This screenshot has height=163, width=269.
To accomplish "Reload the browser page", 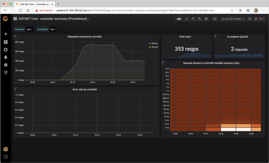I will (20, 11).
